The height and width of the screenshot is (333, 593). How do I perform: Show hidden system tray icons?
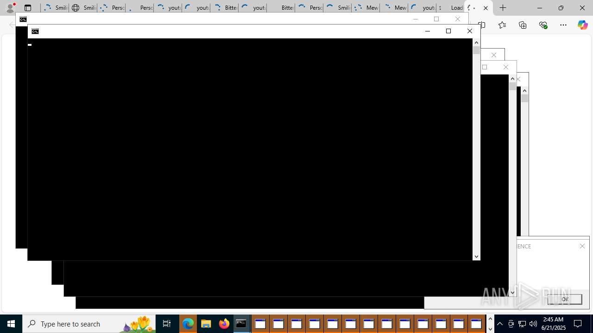(x=500, y=324)
